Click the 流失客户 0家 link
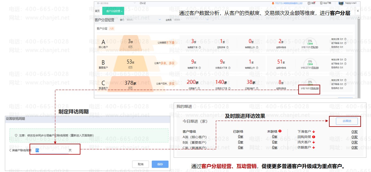Image resolution: width=371 pixels, height=172 pixels. coord(354,142)
